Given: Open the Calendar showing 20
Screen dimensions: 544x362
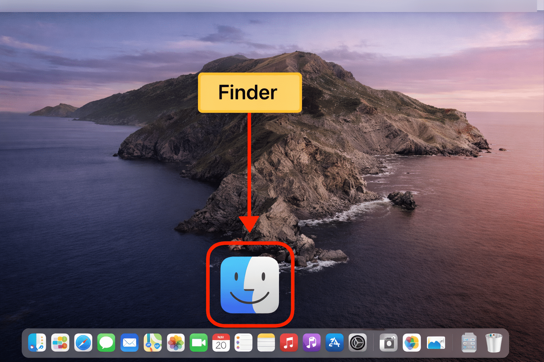Looking at the screenshot, I should (221, 343).
